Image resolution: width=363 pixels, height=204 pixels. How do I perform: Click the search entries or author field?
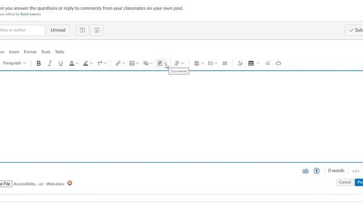tap(22, 30)
